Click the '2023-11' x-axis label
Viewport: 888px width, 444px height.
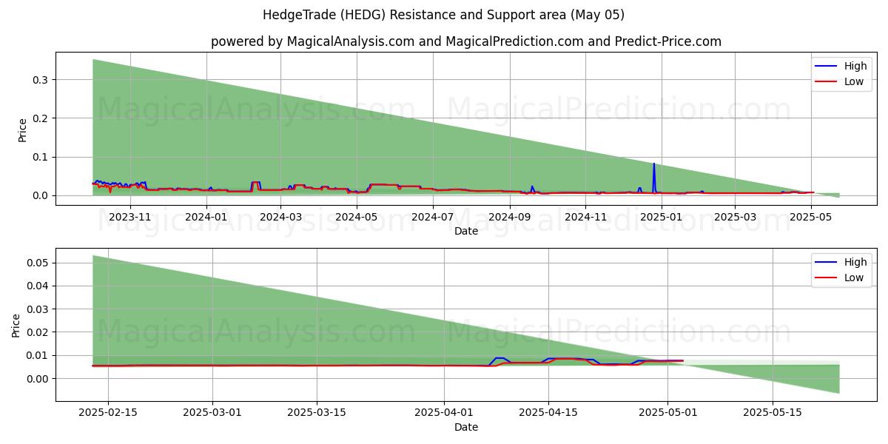[130, 217]
